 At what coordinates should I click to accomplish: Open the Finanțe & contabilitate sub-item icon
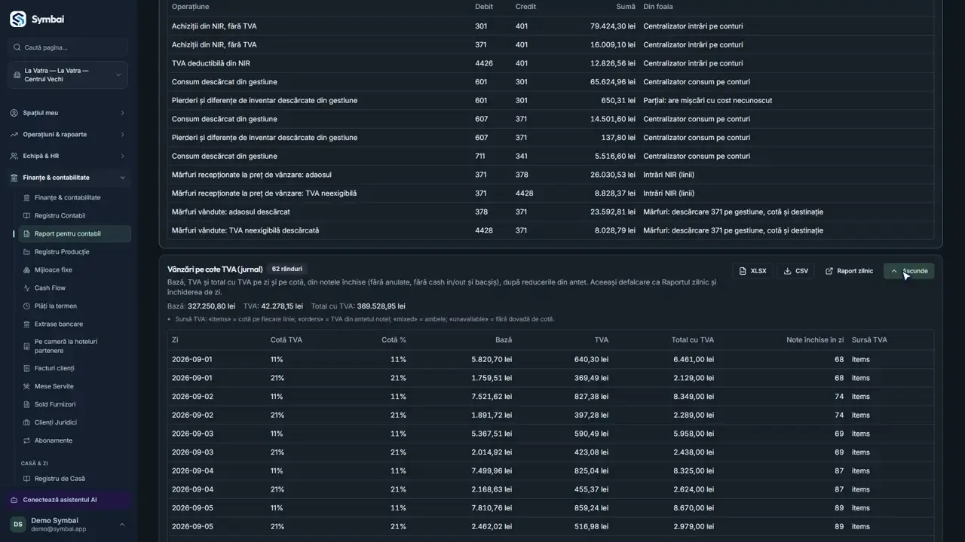point(27,198)
